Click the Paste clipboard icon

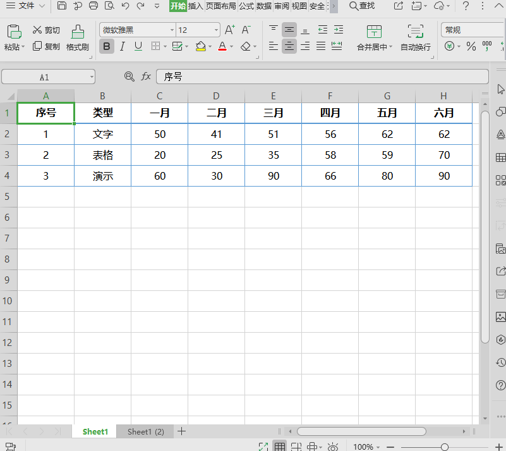pos(14,32)
